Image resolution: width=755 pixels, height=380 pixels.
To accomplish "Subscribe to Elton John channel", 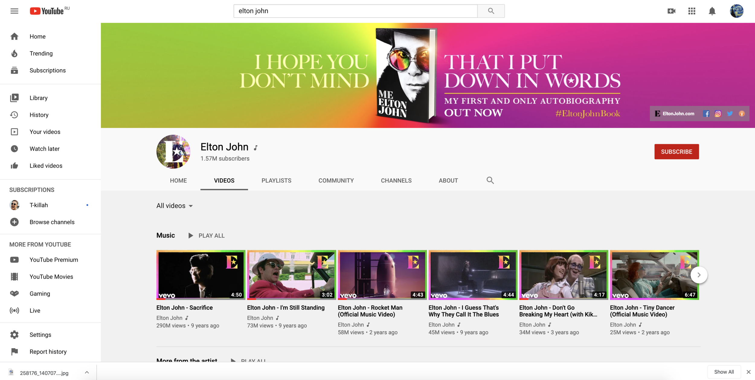I will coord(676,152).
